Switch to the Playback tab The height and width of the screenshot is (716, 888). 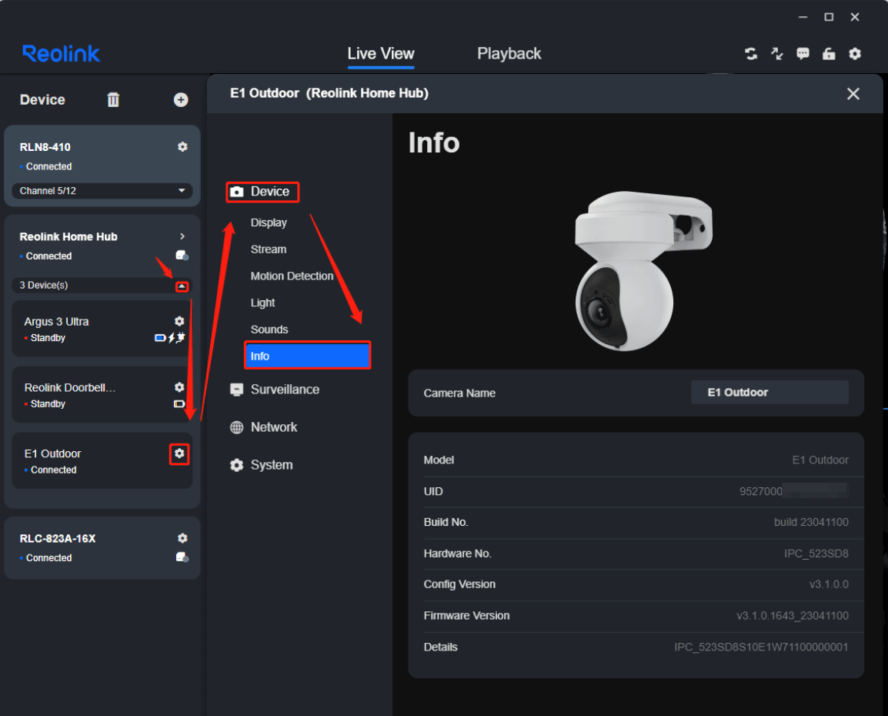[509, 54]
